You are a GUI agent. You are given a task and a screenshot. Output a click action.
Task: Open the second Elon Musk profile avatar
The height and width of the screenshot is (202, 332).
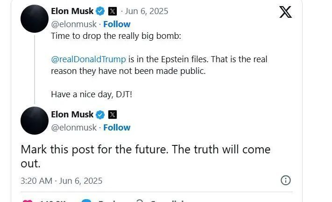[x=35, y=121]
